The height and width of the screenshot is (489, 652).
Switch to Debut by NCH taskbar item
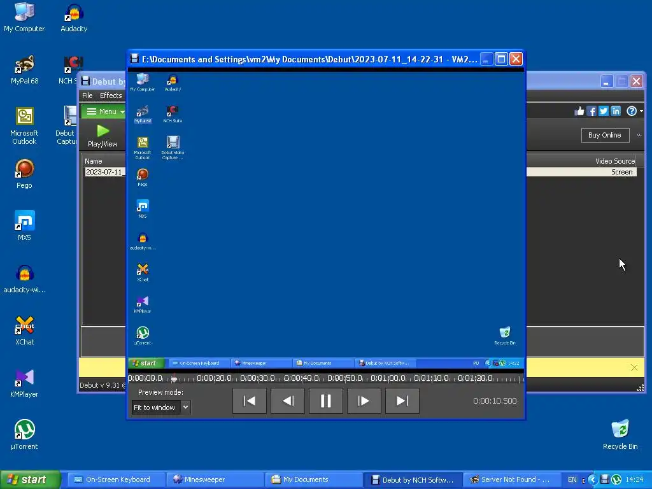pos(413,480)
